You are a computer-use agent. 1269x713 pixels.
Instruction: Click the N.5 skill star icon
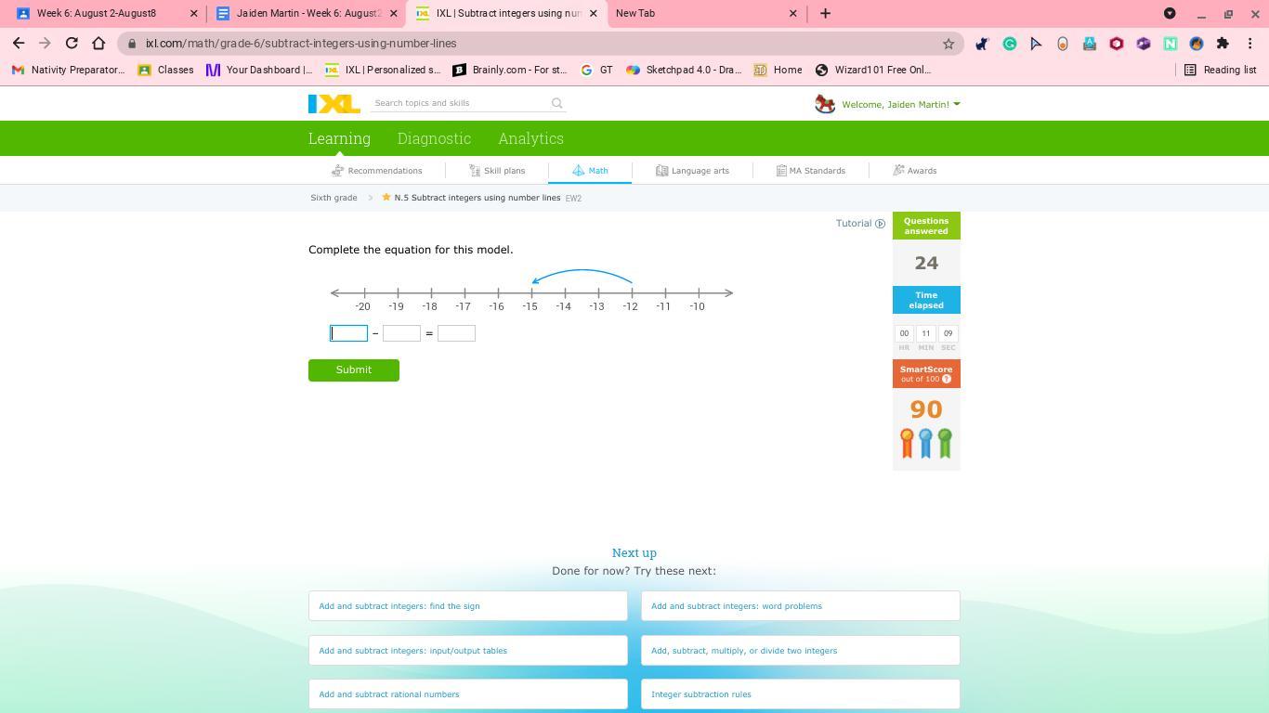(386, 197)
